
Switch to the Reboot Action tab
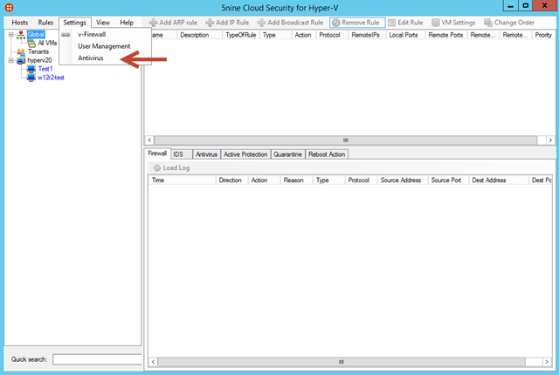(327, 154)
